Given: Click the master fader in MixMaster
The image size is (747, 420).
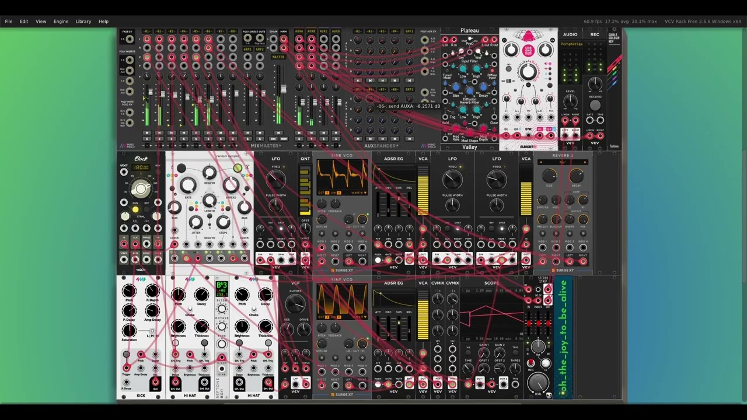Looking at the screenshot, I should [x=284, y=89].
